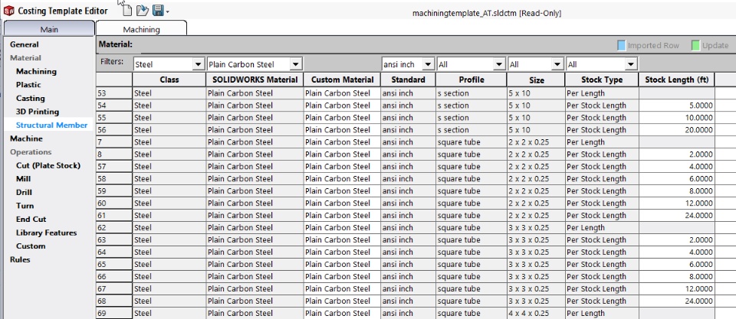Screen dimensions: 736x319
Task: Click the Save template disk icon
Action: tap(158, 10)
